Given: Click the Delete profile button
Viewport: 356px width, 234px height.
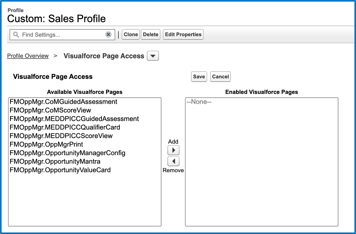Looking at the screenshot, I should 150,35.
